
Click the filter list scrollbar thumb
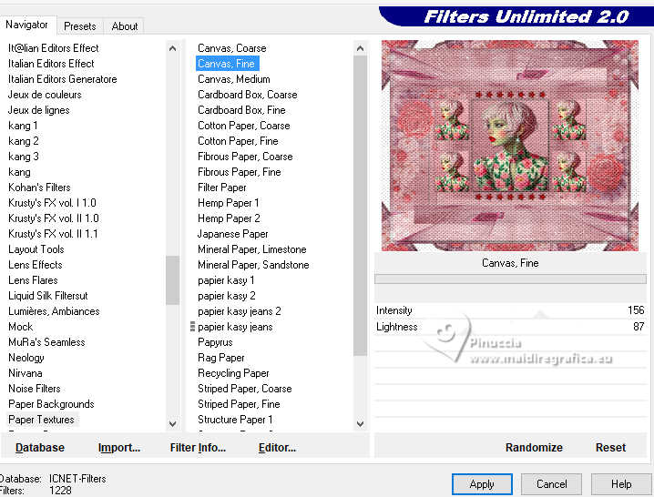click(361, 206)
